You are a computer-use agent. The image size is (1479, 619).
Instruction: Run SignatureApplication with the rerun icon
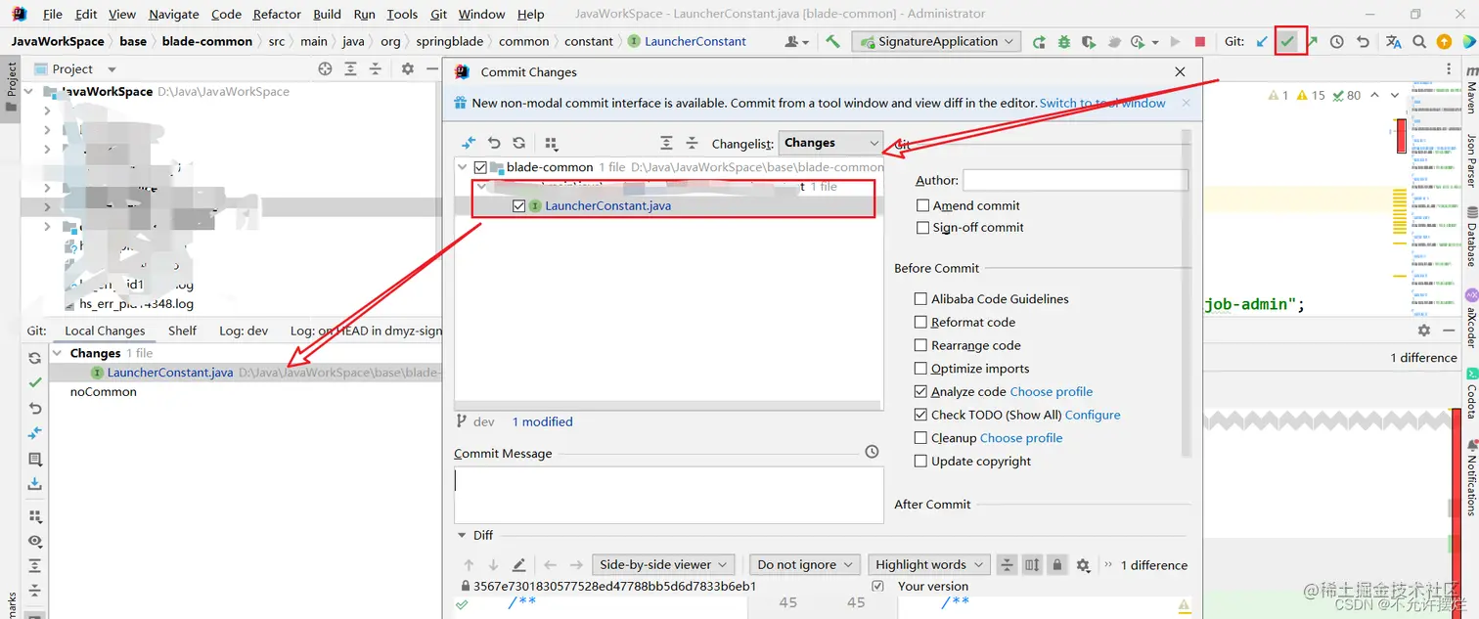tap(1039, 41)
